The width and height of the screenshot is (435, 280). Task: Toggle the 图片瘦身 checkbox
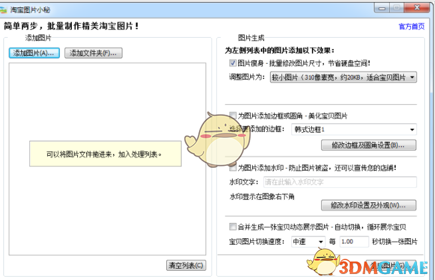[233, 63]
